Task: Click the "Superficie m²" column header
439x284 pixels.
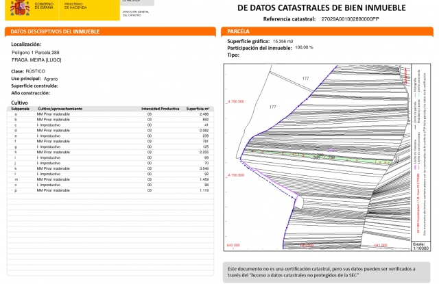Action: coord(198,109)
